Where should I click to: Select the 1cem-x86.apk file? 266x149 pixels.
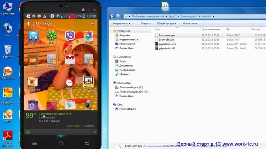pos(166,40)
